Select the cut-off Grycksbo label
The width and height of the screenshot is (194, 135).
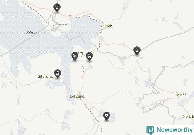pos(188,117)
